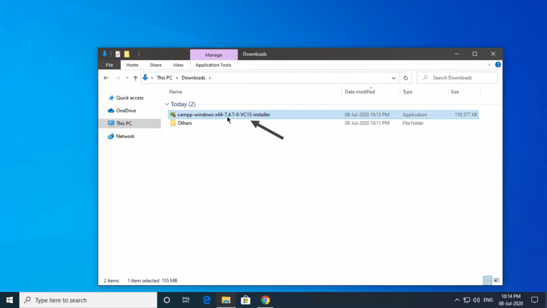Open the network status tray icon
The width and height of the screenshot is (547, 308).
click(467, 300)
